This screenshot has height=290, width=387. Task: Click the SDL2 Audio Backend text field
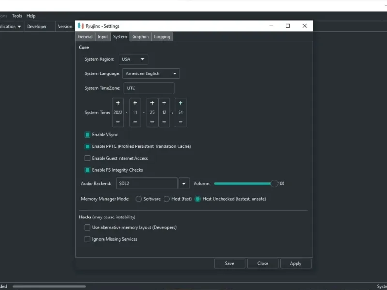[147, 184]
